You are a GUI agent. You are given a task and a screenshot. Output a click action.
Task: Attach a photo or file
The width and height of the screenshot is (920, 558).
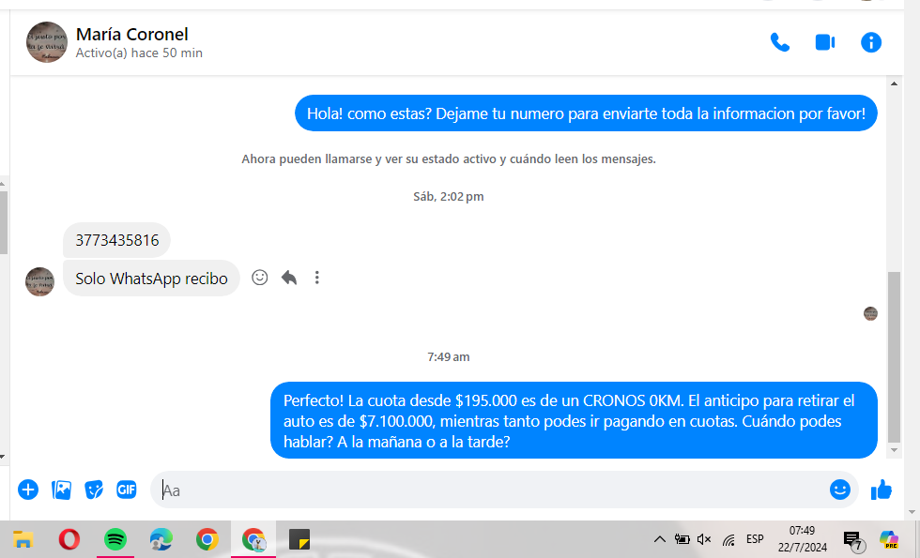(x=62, y=490)
